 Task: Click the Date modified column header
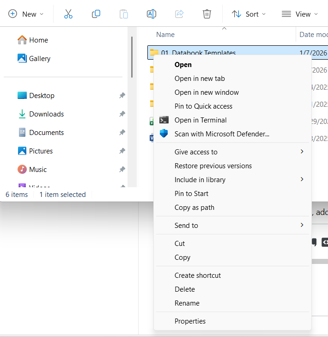[314, 35]
